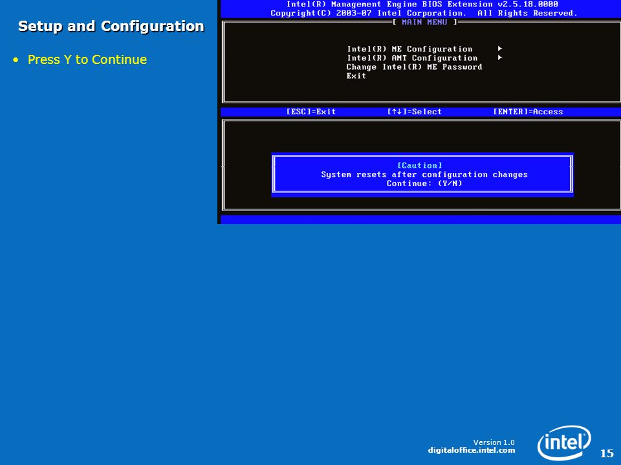This screenshot has width=621, height=465.
Task: Click the MAIN MENU title label
Action: click(x=424, y=22)
